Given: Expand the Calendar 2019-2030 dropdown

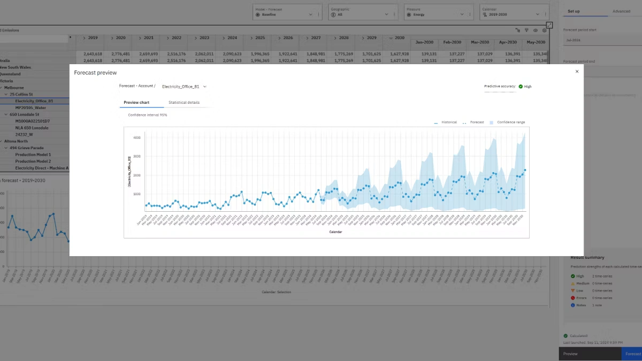Looking at the screenshot, I should pos(538,14).
